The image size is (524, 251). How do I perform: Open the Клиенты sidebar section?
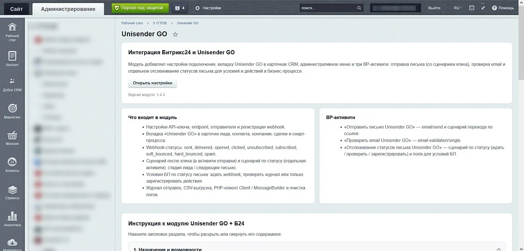point(12,165)
